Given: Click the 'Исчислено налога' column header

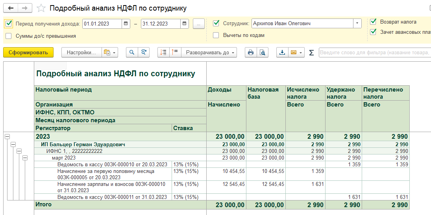Looking at the screenshot, I should 305,93.
